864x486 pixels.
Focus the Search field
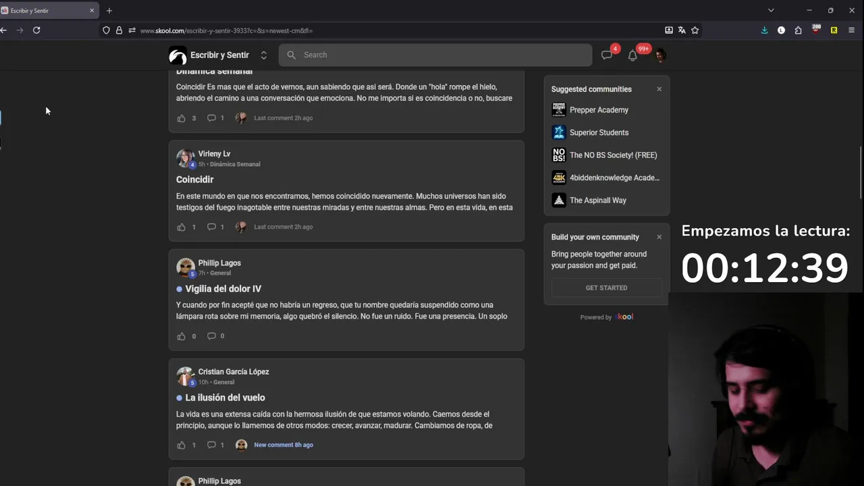point(435,55)
